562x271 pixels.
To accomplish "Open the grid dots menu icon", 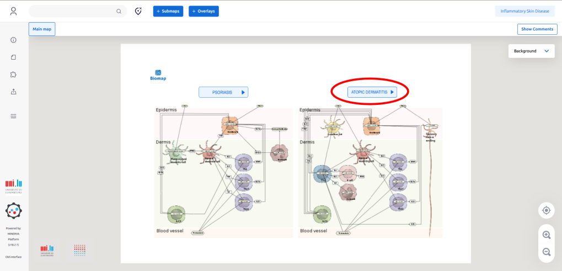I will [14, 116].
